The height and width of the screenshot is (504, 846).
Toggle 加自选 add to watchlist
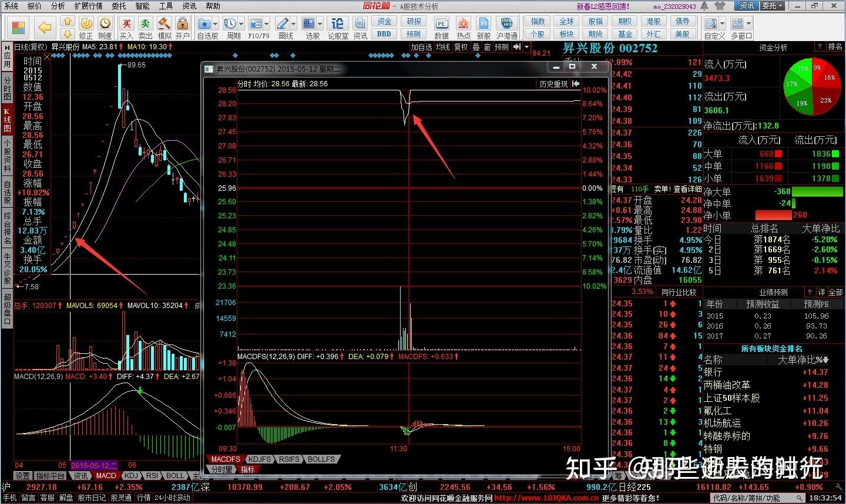pos(422,47)
